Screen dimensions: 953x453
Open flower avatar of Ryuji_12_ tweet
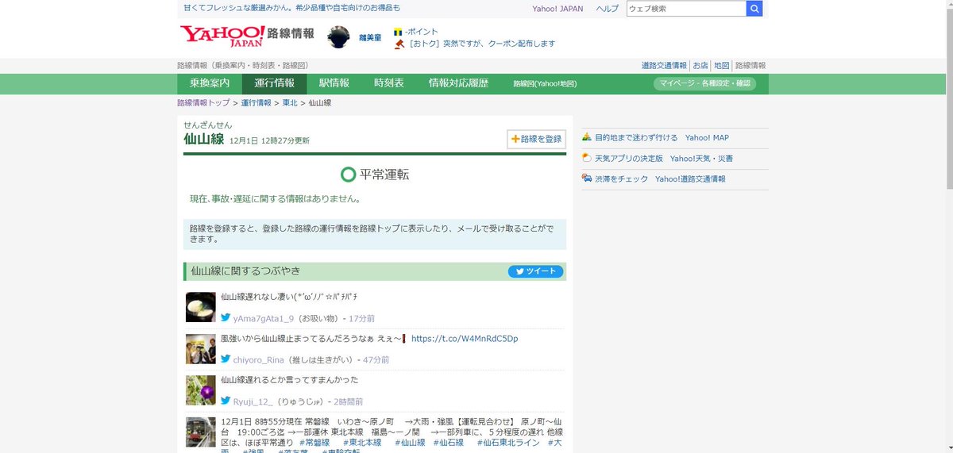tap(201, 390)
